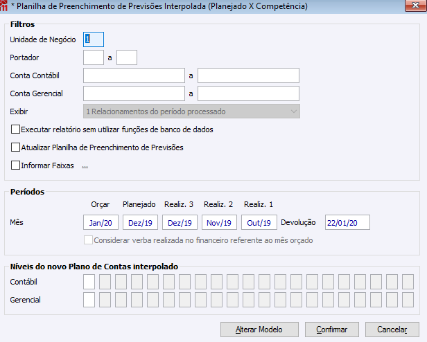Click the Conta Contábil end field
Image resolution: width=427 pixels, height=342 pixels.
(x=248, y=75)
